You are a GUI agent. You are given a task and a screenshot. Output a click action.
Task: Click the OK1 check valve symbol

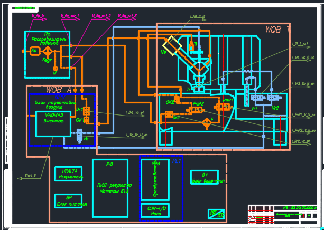tap(86, 120)
